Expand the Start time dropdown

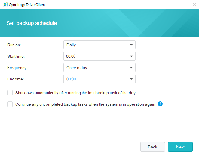point(99,56)
